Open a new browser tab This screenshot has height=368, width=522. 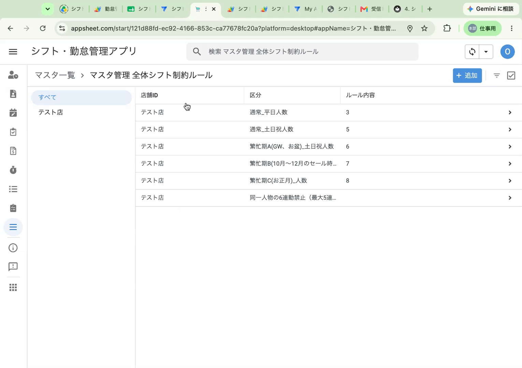coord(430,9)
